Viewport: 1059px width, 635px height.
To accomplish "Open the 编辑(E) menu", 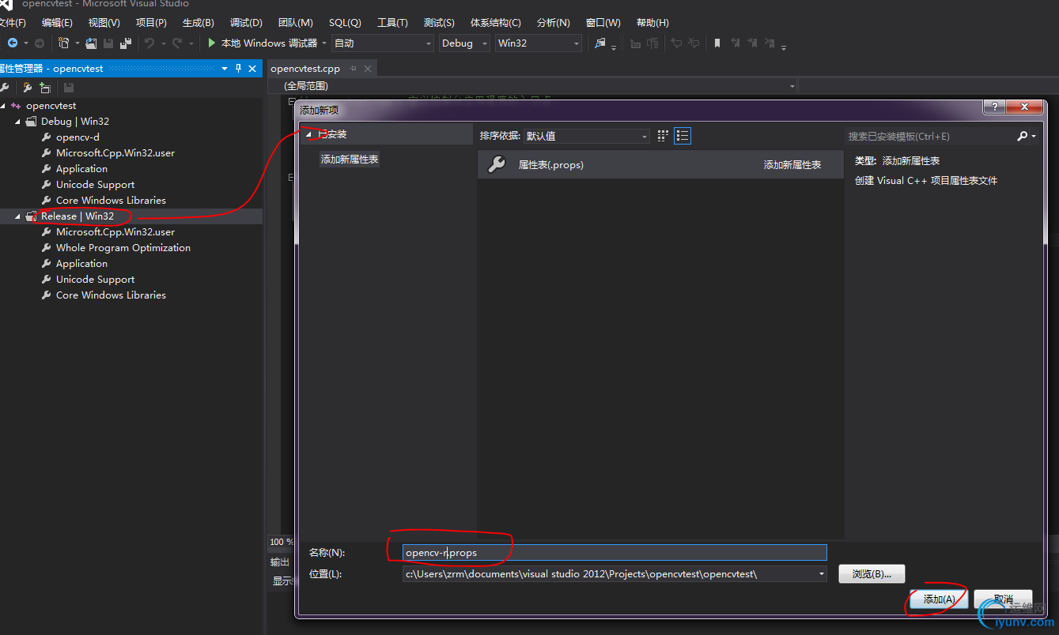I will click(57, 23).
